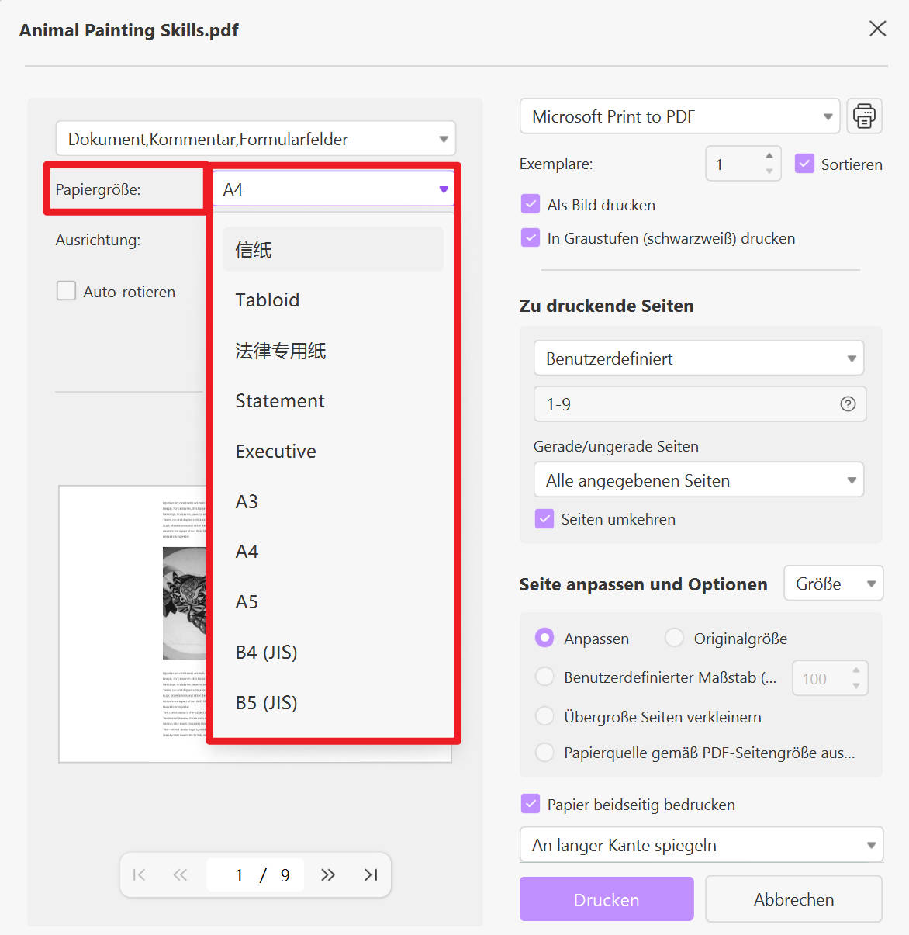Click the page range help question icon
Viewport: 909px width, 935px height.
(x=848, y=403)
